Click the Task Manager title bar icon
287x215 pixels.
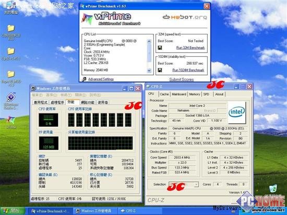[33, 89]
